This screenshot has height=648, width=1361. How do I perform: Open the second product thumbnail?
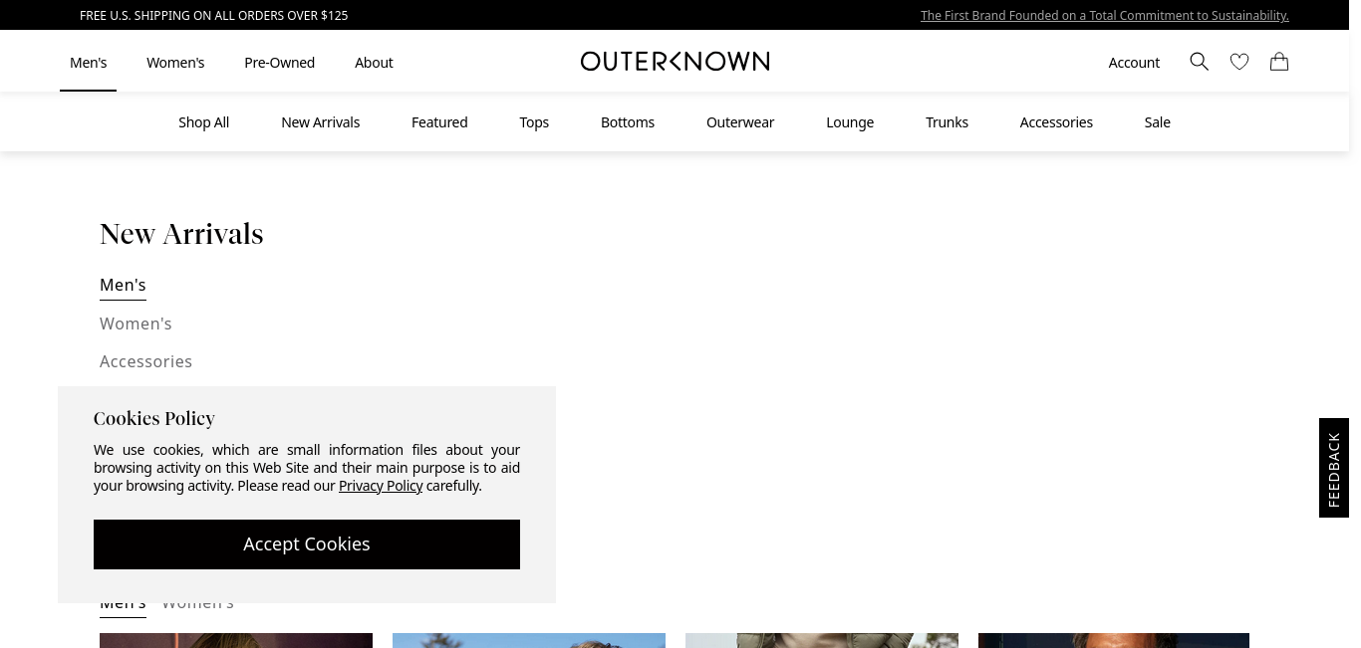click(x=529, y=640)
